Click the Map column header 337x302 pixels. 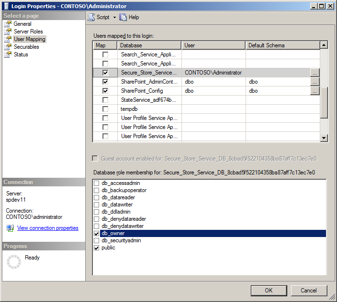point(105,45)
